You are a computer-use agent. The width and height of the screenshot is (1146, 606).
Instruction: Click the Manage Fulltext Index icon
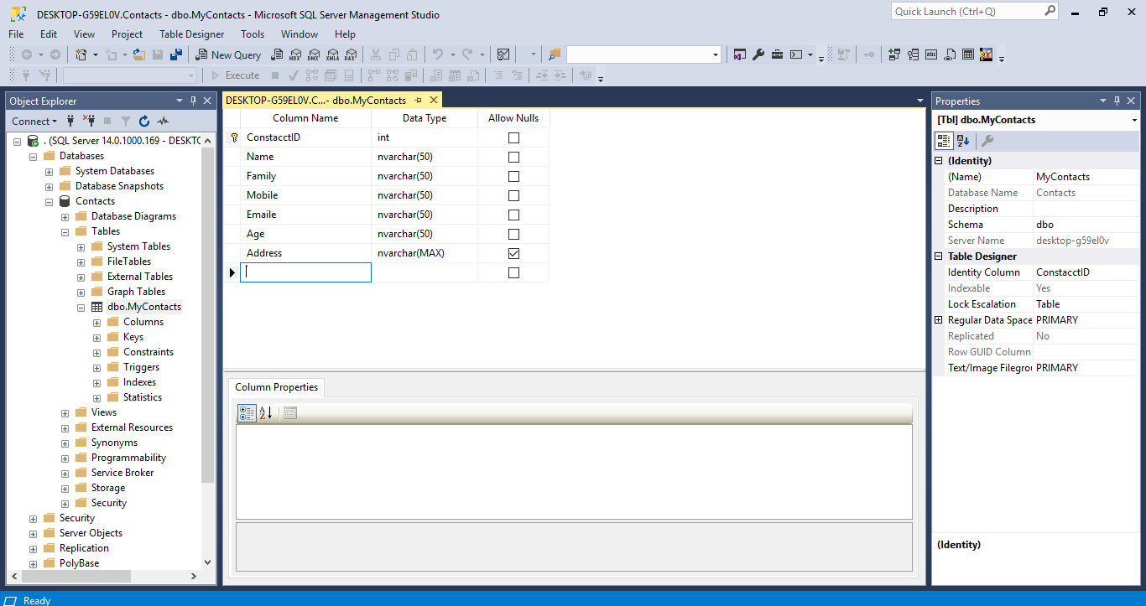931,54
